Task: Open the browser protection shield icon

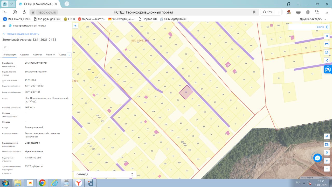Action: point(308,12)
